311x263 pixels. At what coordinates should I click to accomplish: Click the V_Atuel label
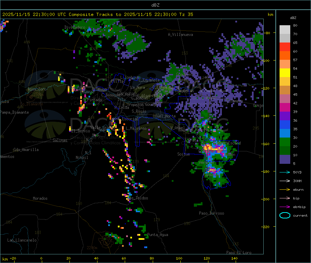178,128
